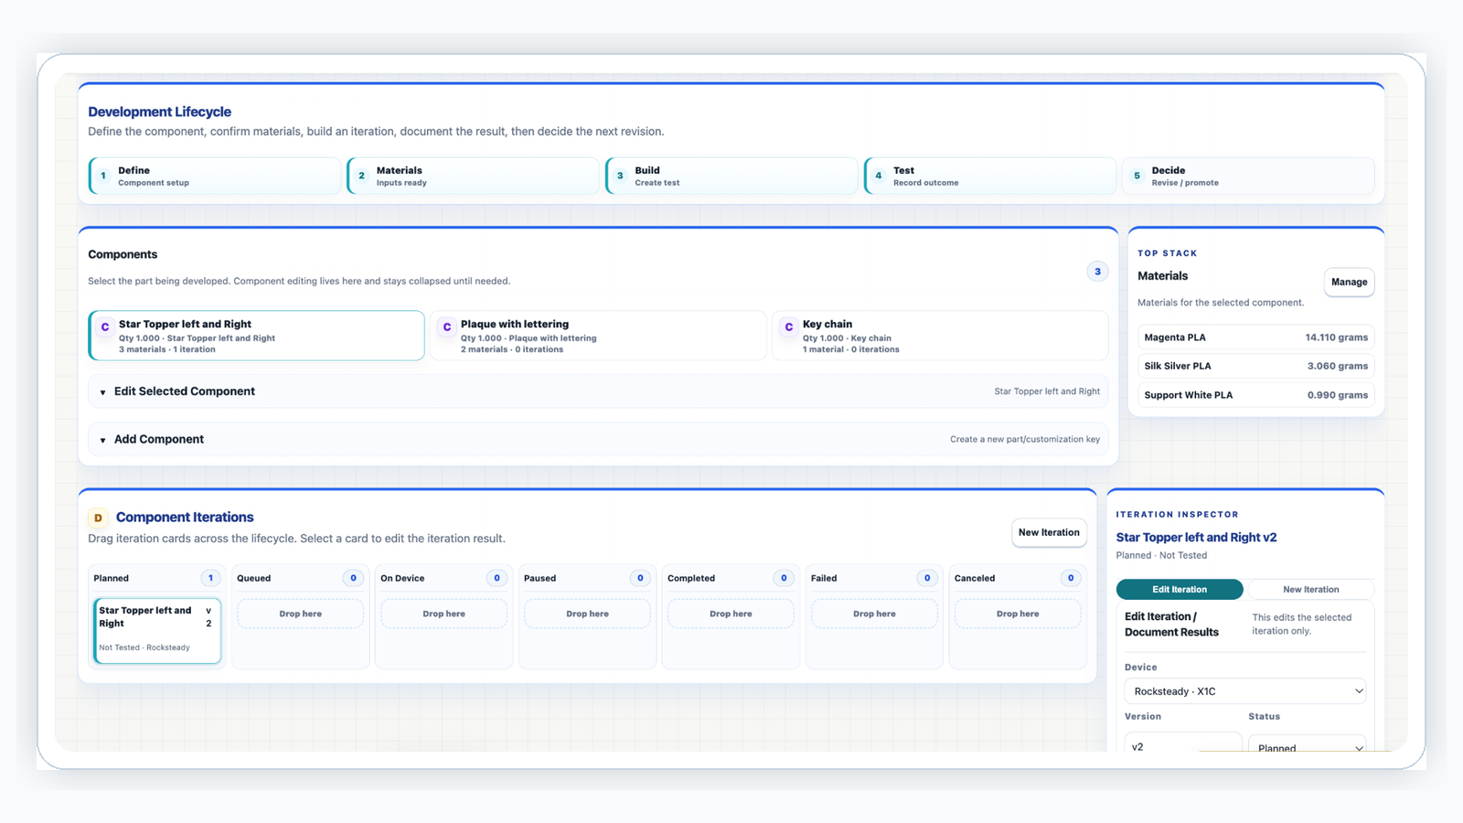This screenshot has height=823, width=1463.
Task: Choose the Key chain component card
Action: pyautogui.click(x=940, y=336)
